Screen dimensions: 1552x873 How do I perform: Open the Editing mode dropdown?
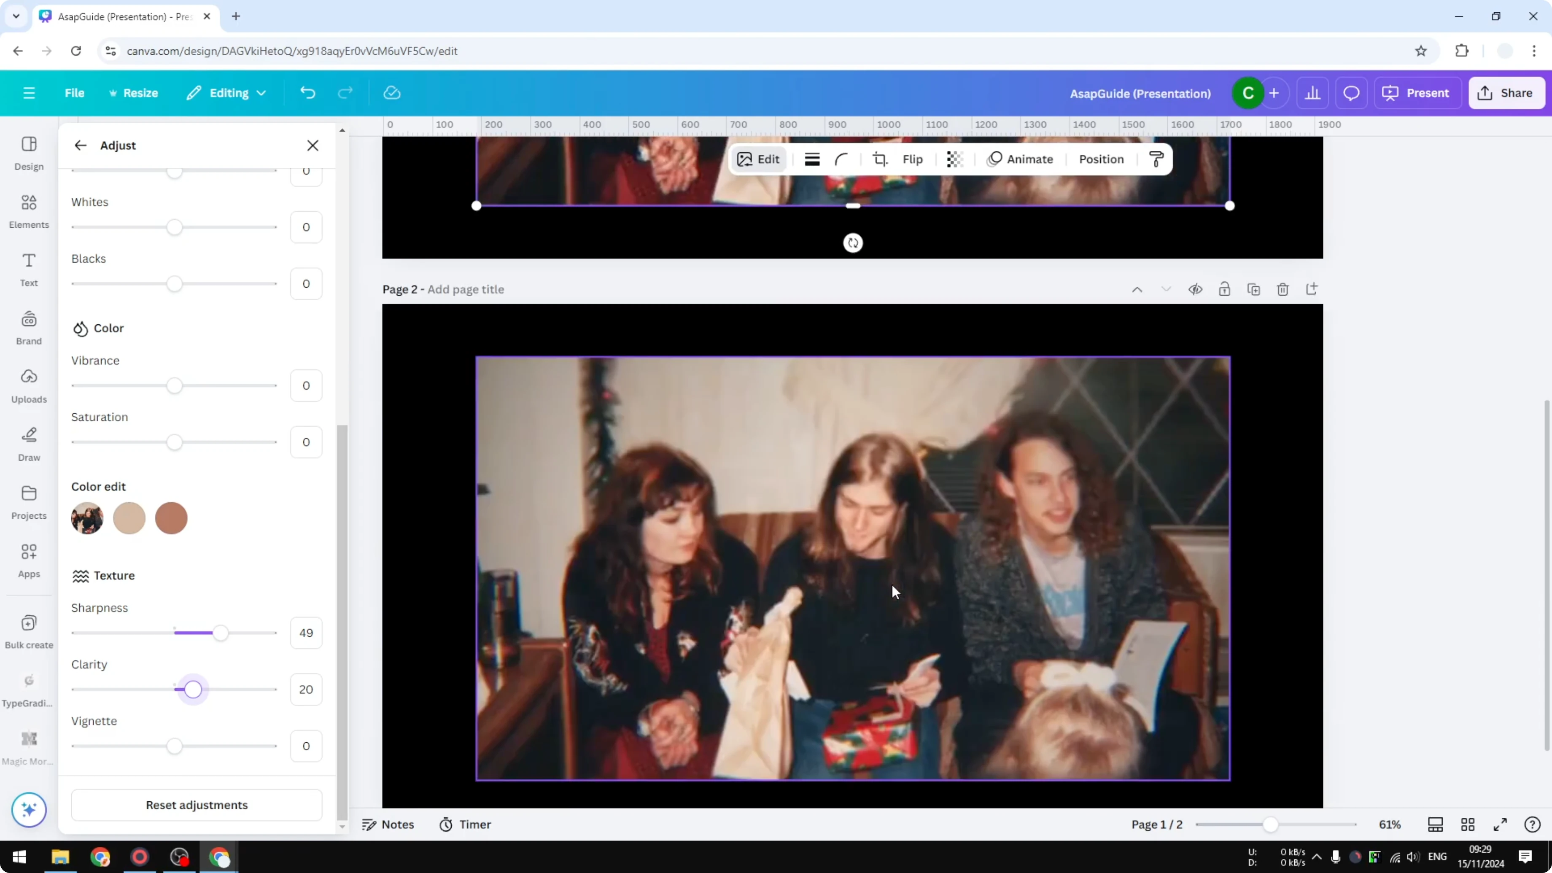(226, 92)
